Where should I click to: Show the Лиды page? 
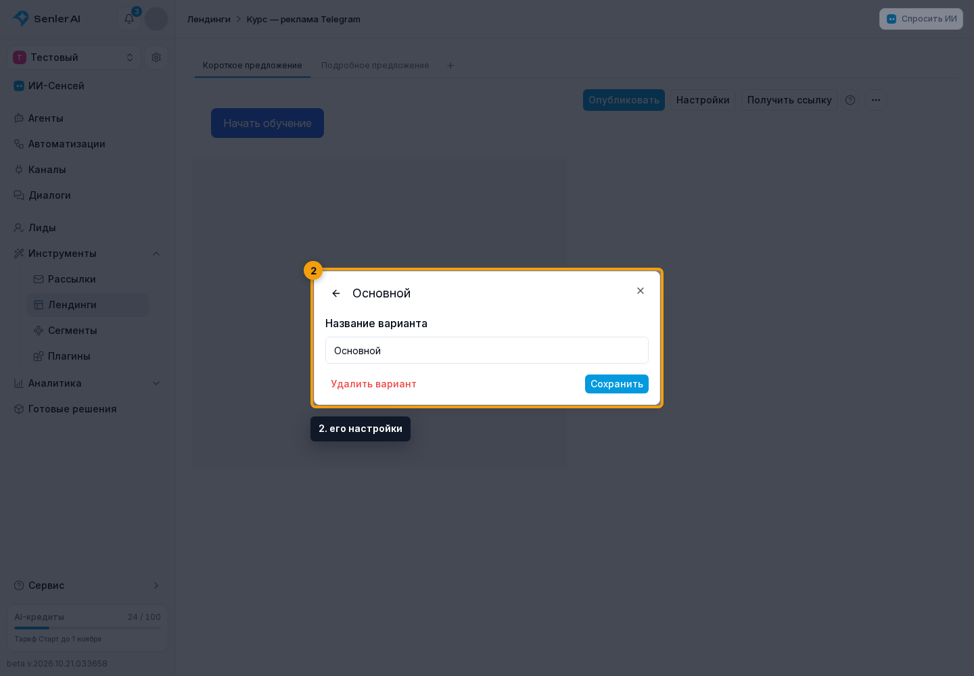coord(87,228)
